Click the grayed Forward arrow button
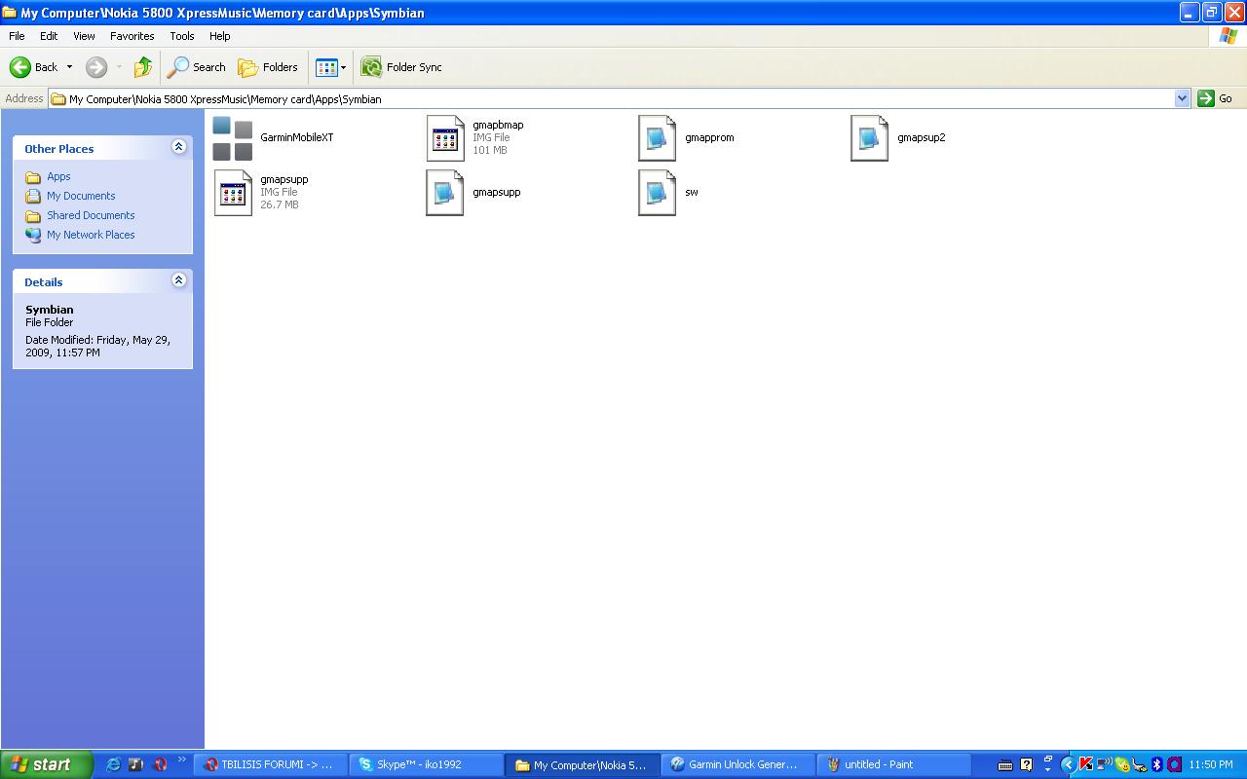1247x779 pixels. click(x=96, y=67)
